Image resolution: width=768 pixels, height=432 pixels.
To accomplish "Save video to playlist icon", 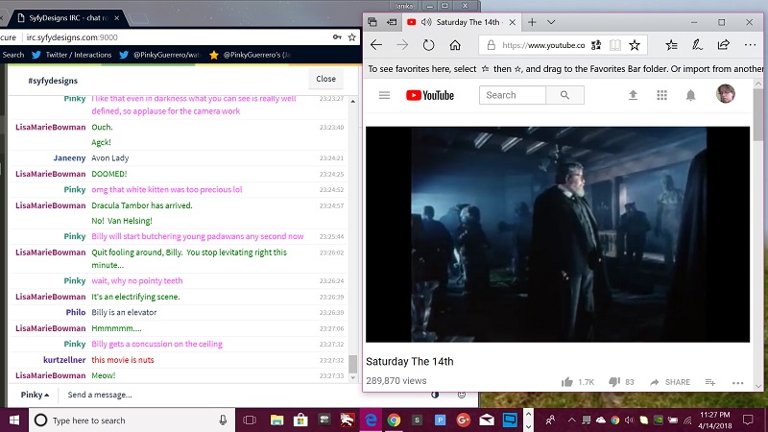I will (710, 382).
